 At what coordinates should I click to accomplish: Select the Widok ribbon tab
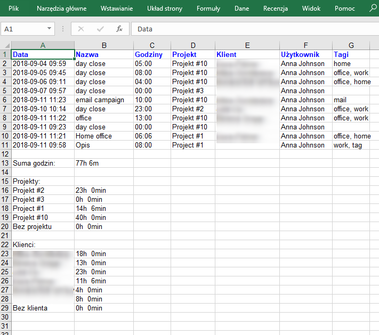click(x=311, y=9)
